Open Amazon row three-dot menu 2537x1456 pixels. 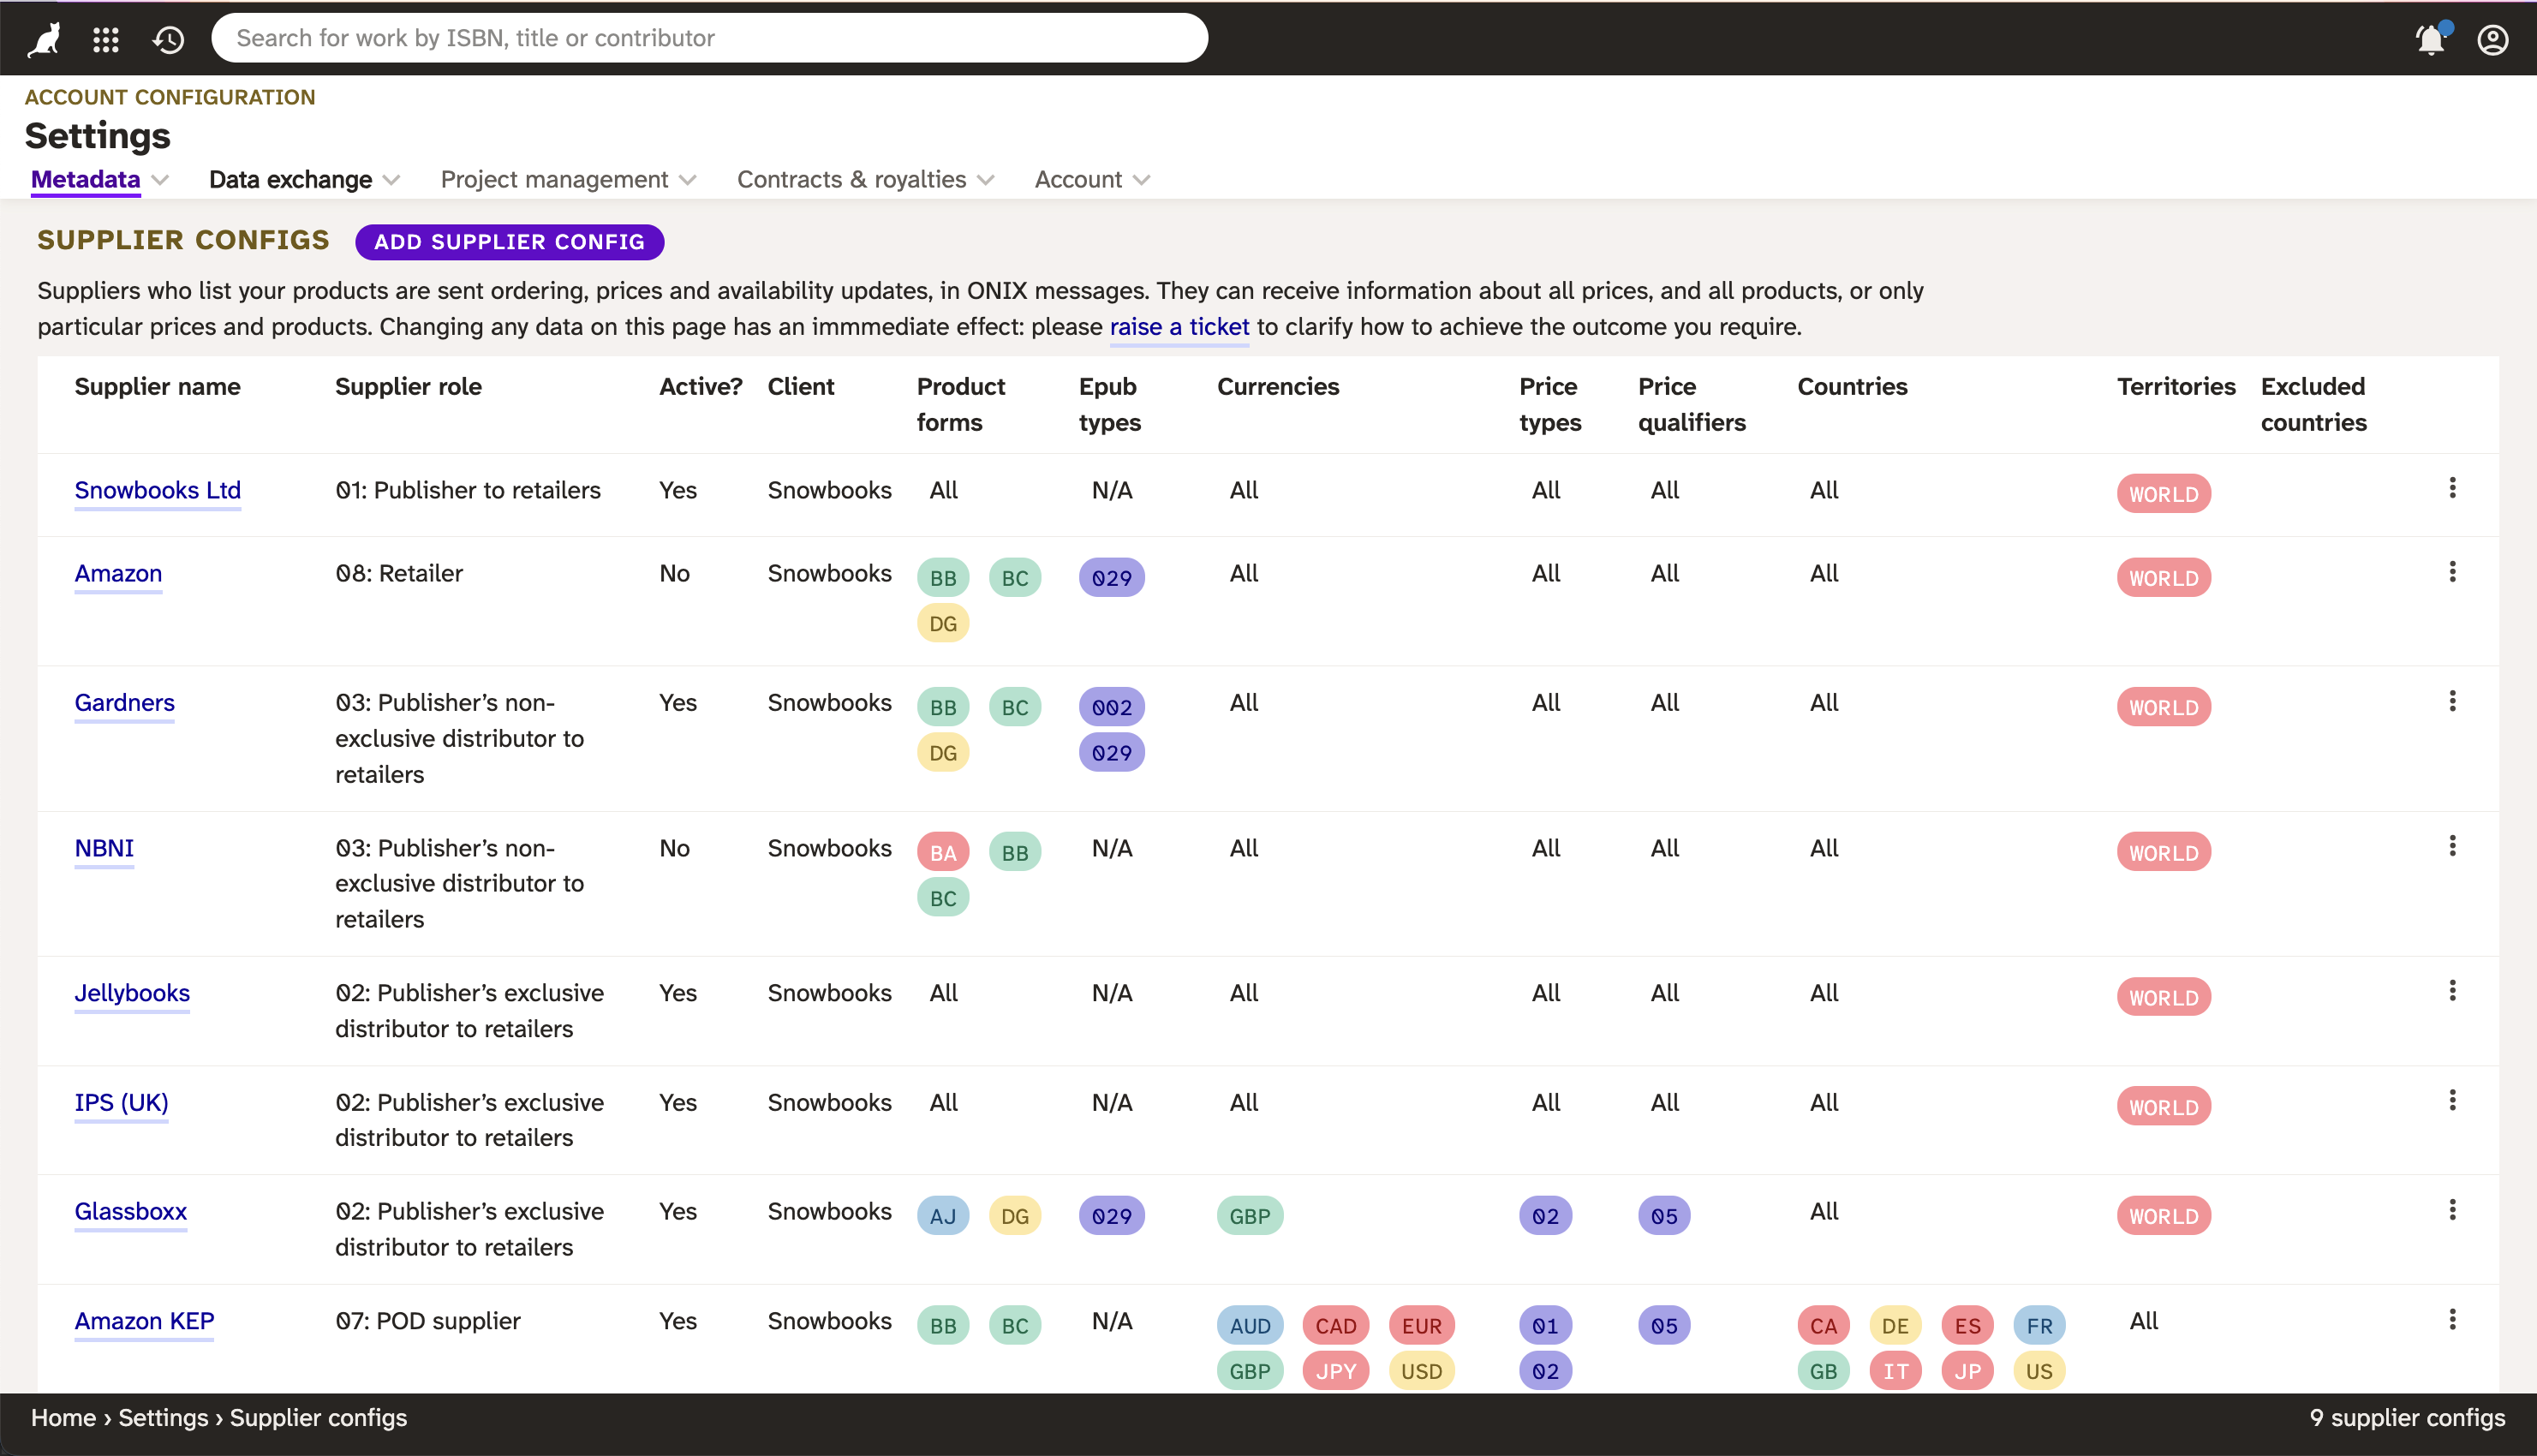[x=2452, y=572]
